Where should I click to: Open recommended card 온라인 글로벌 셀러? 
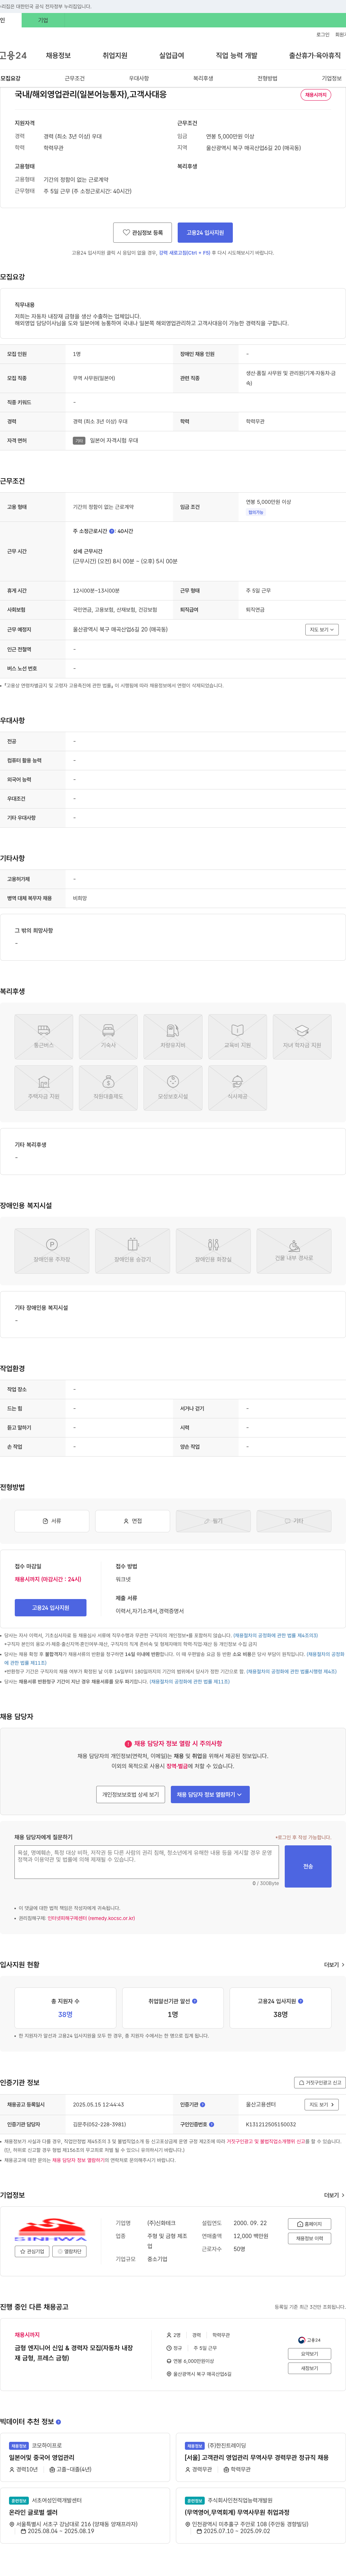[33, 2512]
